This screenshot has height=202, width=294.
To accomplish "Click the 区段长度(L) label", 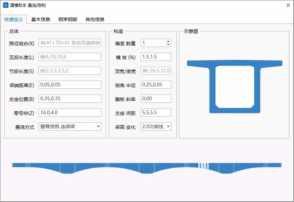I will pyautogui.click(x=22, y=57).
